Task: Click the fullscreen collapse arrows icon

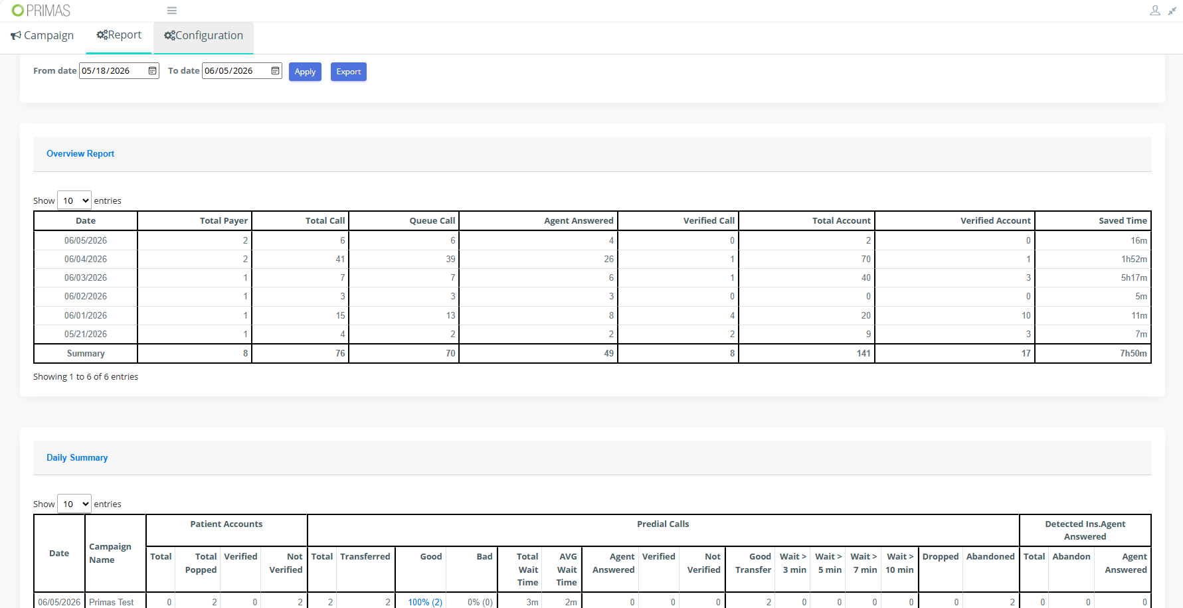Action: click(1172, 11)
